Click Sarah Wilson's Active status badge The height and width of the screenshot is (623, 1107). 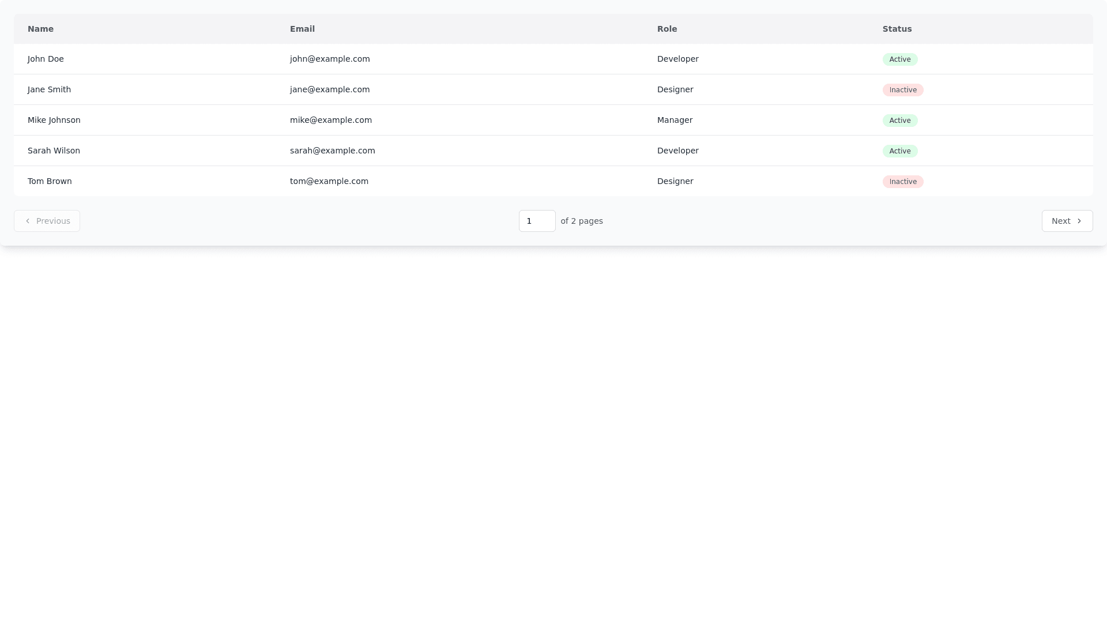click(x=899, y=151)
